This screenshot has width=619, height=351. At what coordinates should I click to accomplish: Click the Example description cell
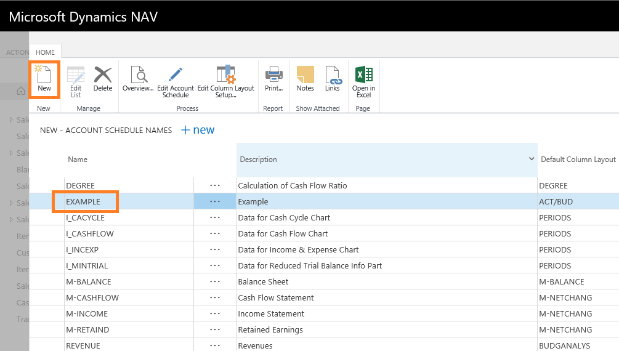pyautogui.click(x=387, y=201)
